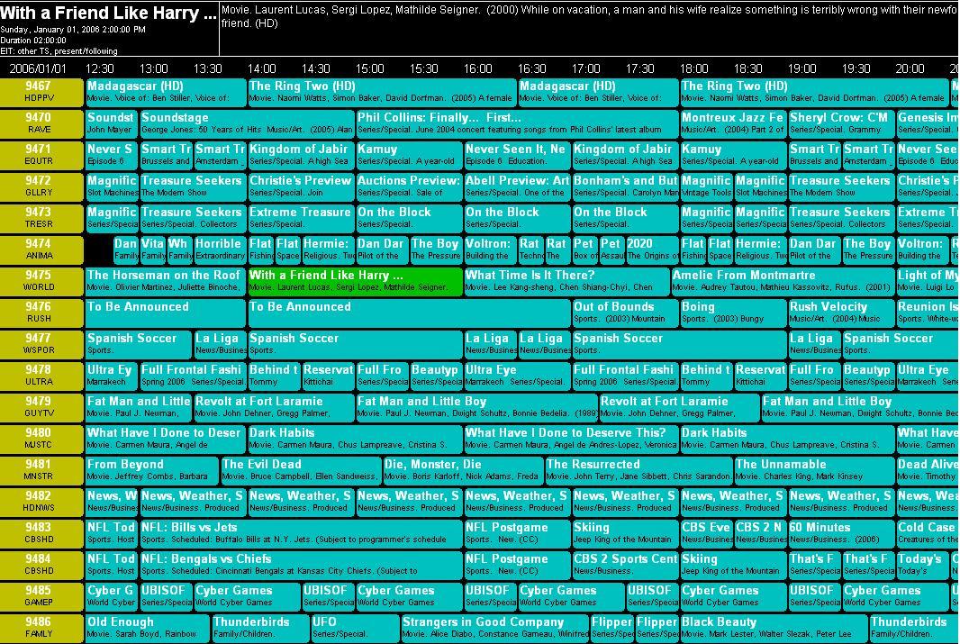
Task: Select The Evil Dead movie
Action: click(x=301, y=470)
